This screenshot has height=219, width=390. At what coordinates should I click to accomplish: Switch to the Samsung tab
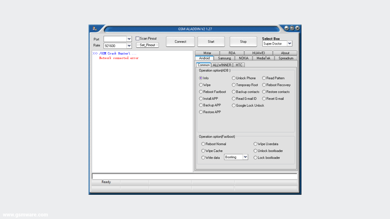[x=224, y=58]
